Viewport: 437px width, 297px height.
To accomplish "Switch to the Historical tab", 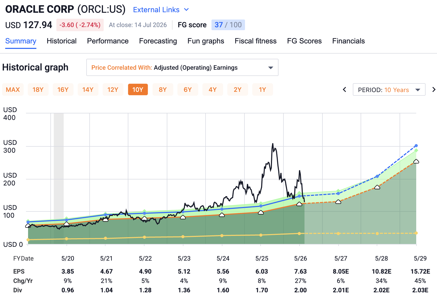I will click(62, 41).
